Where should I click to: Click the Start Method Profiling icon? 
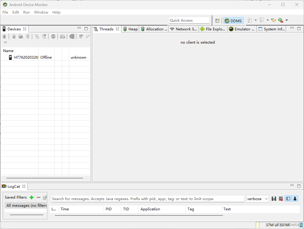44,36
